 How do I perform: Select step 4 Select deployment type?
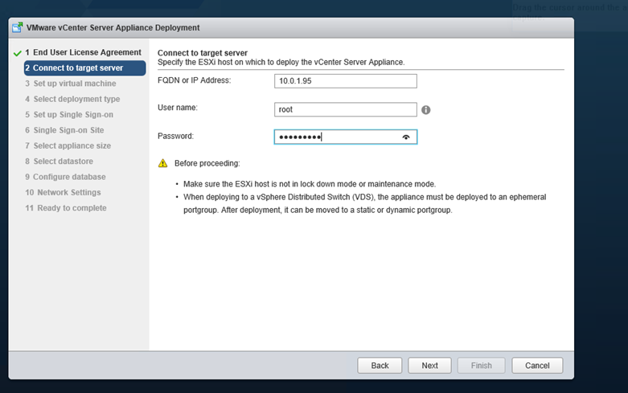pyautogui.click(x=72, y=99)
